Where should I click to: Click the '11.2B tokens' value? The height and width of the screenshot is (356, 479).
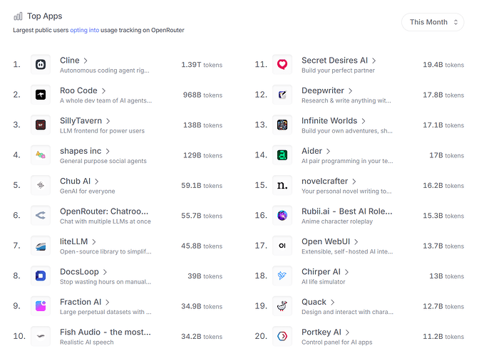pos(443,337)
